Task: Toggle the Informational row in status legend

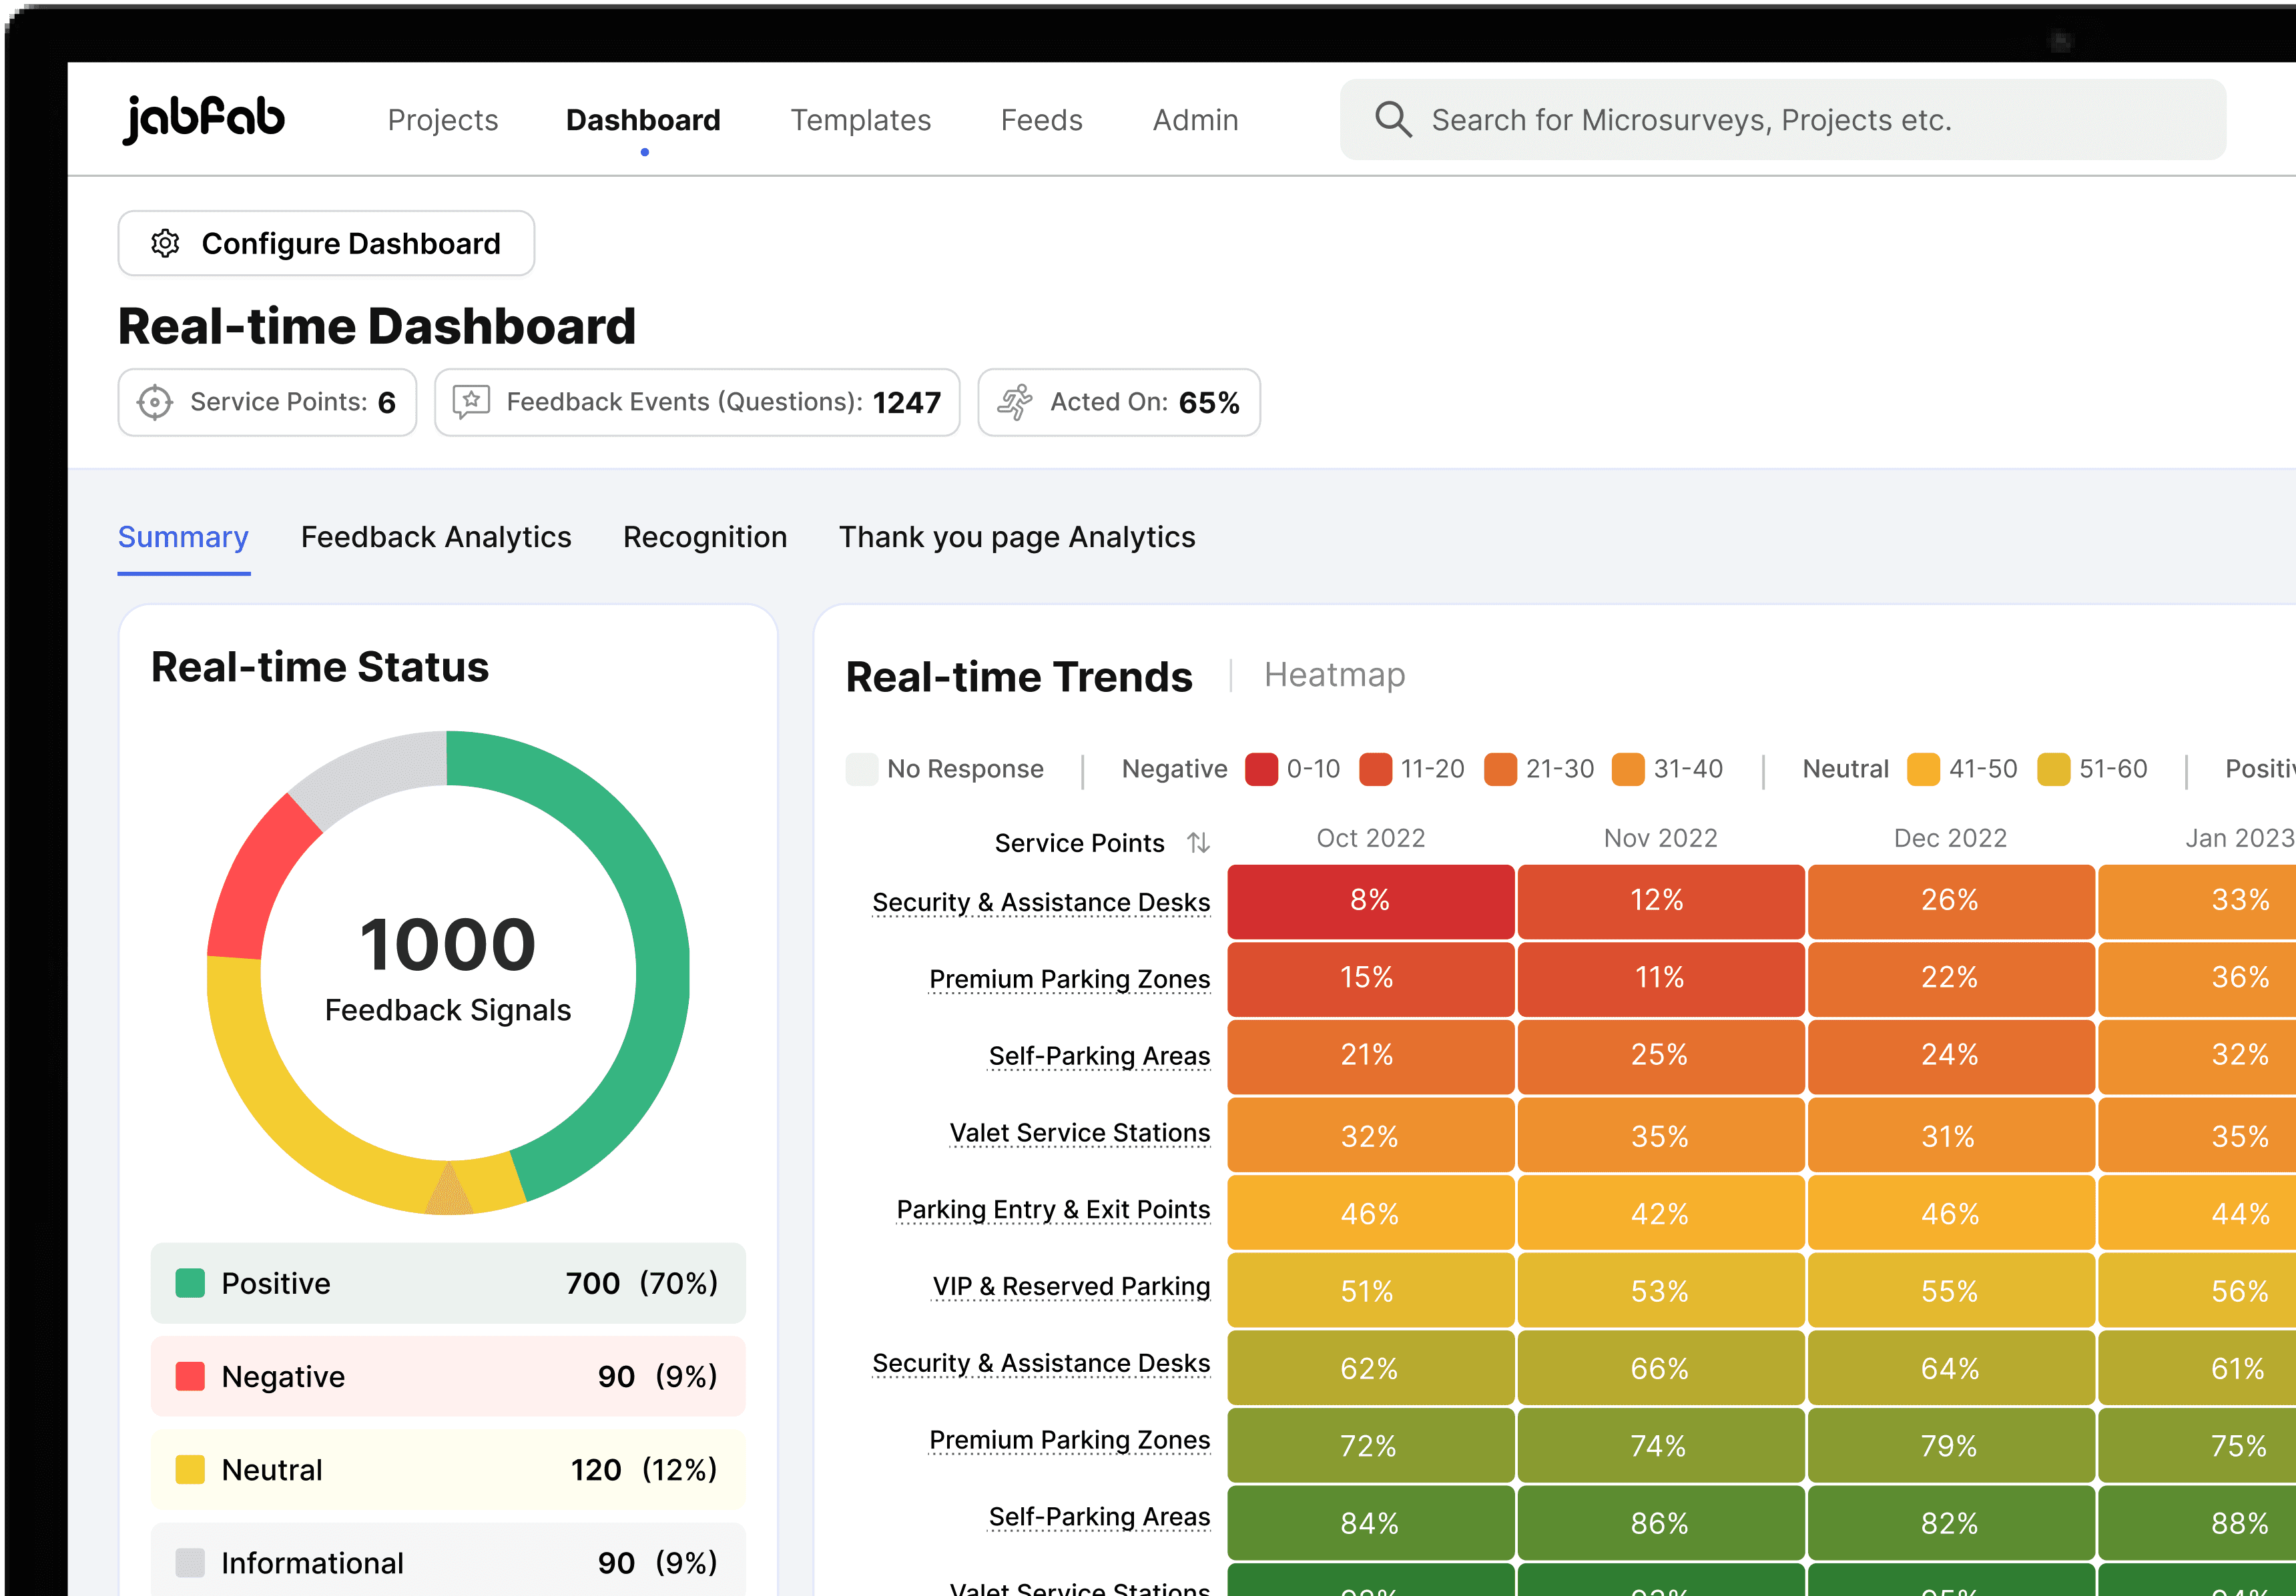Action: (x=448, y=1562)
